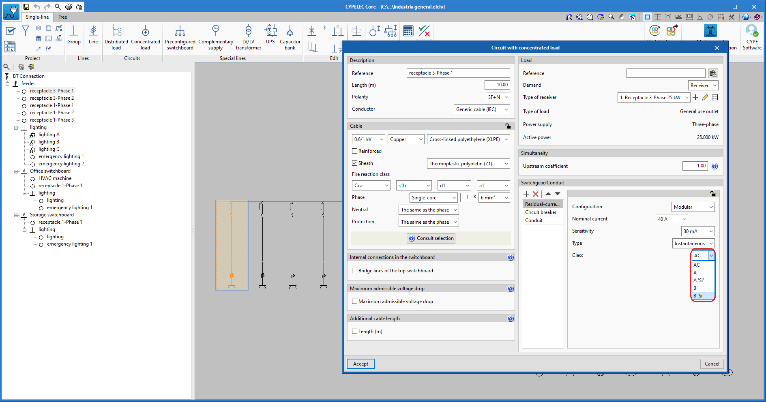Open the Conductor Generic cable dropdown
This screenshot has width=766, height=402.
(x=482, y=109)
